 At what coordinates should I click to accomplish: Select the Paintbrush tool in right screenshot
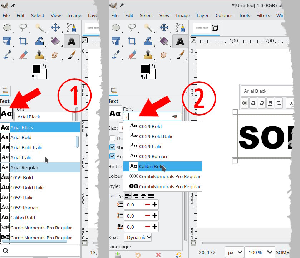180,55
